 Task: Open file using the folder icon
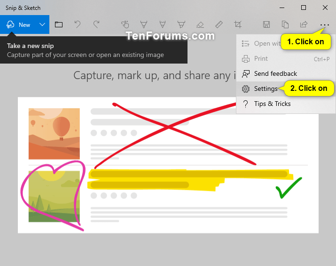click(x=58, y=24)
